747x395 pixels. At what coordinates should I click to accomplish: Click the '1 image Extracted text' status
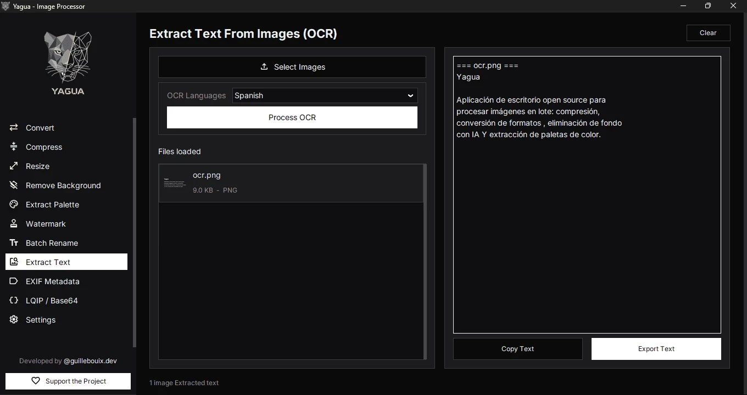[x=184, y=383]
